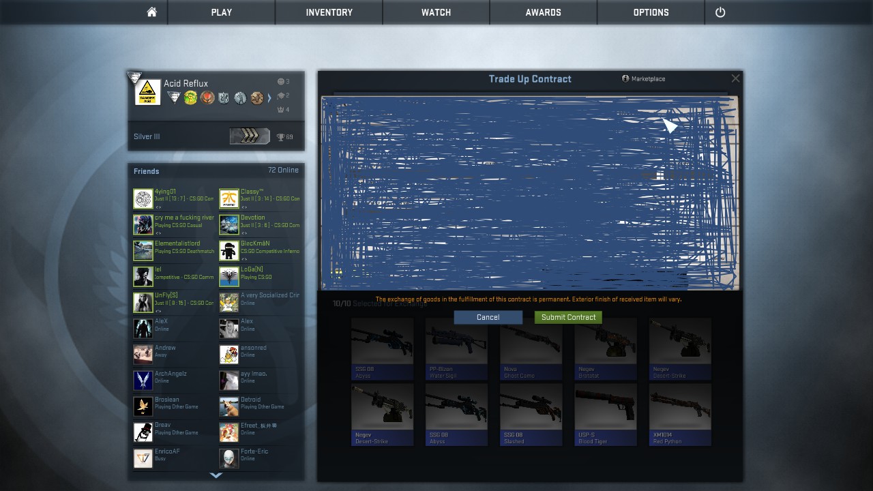This screenshot has width=873, height=491.
Task: Click the Silver III rank label
Action: [147, 136]
